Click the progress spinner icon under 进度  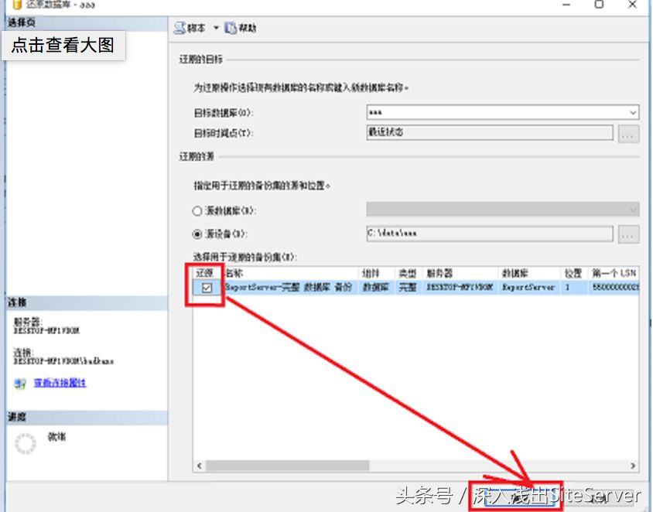point(26,443)
